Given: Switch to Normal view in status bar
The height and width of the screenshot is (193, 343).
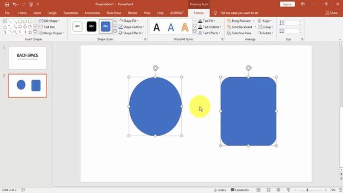Looking at the screenshot, I should point(258,190).
